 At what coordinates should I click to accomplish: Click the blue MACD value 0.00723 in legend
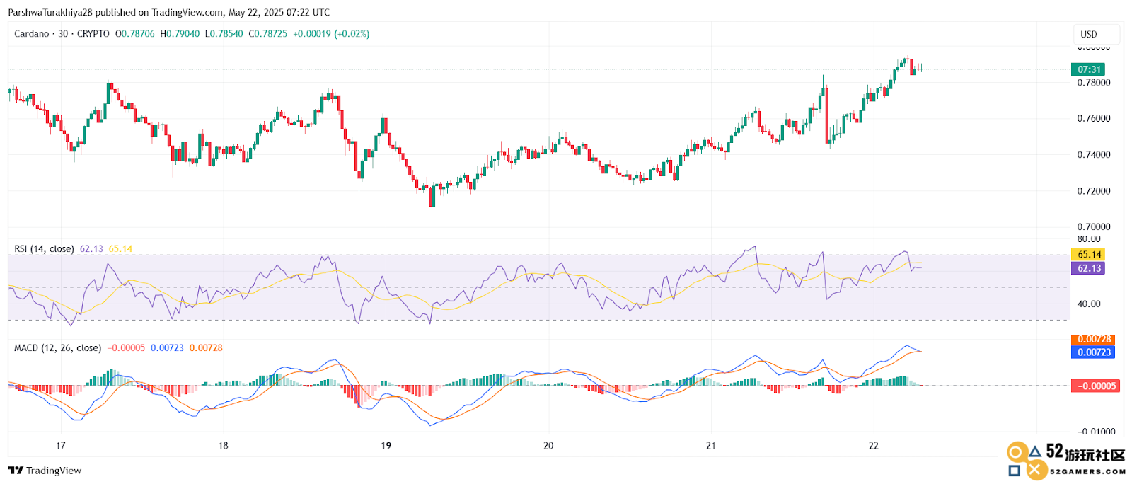167,348
